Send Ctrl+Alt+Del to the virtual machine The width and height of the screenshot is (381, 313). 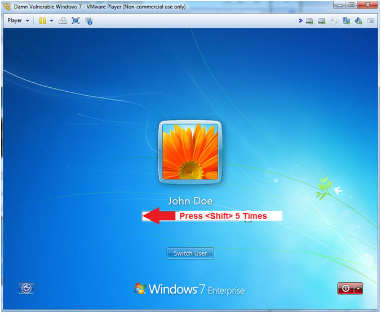(x=63, y=21)
